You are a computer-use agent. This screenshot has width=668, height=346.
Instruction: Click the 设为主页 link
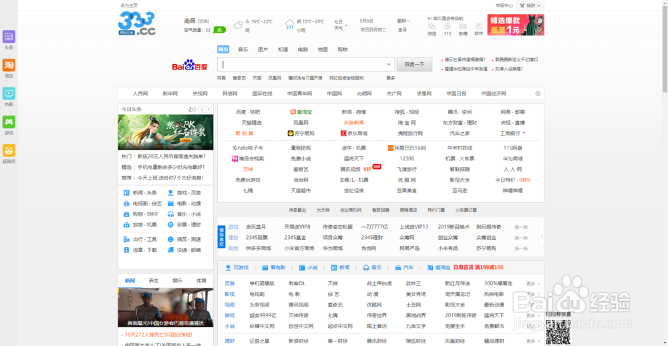point(129,5)
